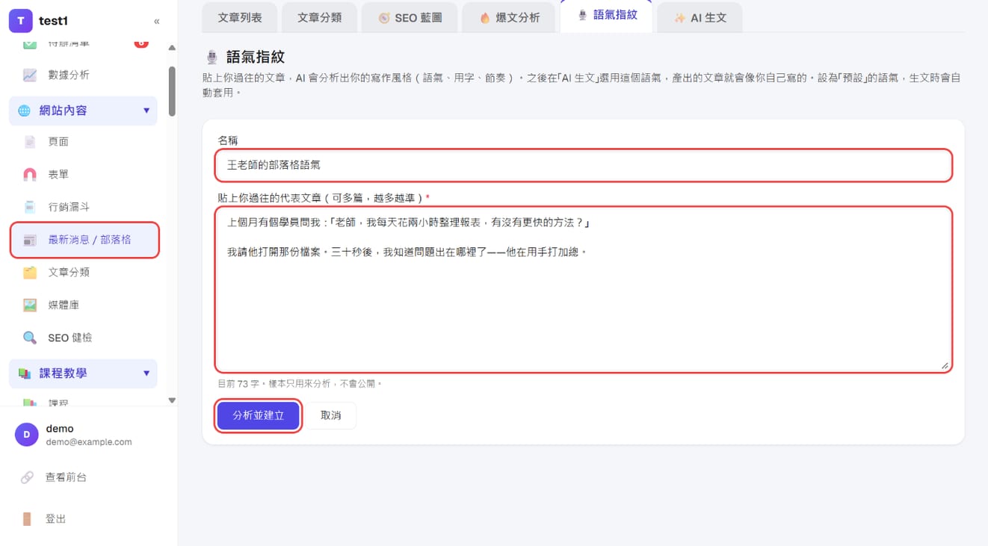The image size is (988, 546).
Task: Open the 行銷漏斗 sidebar item
Action: click(83, 207)
